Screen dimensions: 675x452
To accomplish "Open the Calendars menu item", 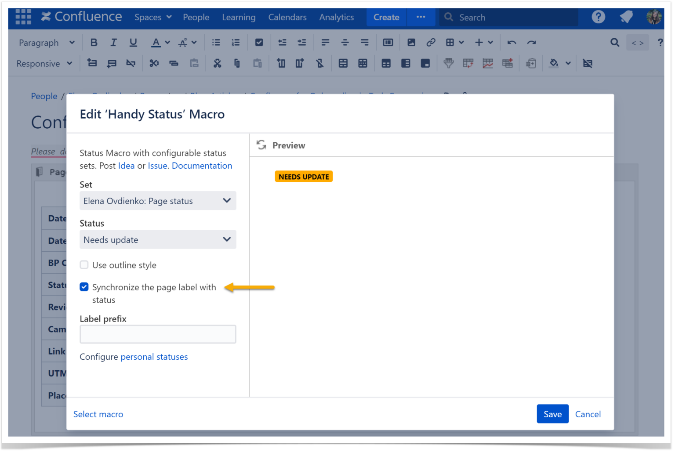I will tap(287, 17).
